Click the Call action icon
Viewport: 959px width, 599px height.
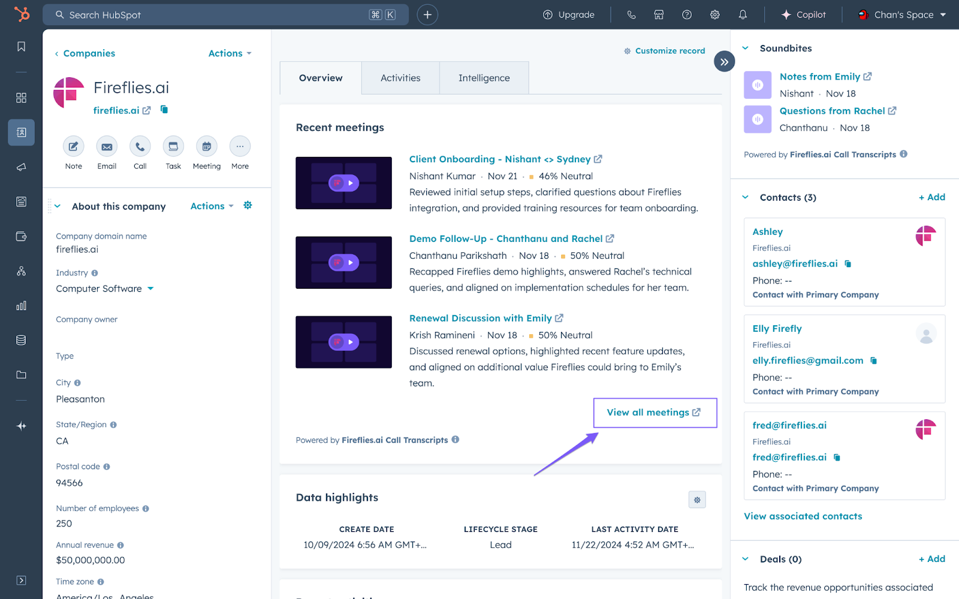click(x=140, y=147)
